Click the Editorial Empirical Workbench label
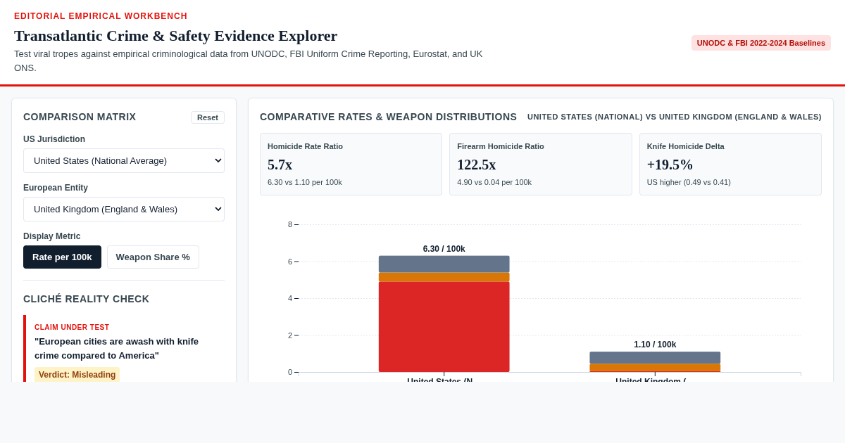 (101, 16)
